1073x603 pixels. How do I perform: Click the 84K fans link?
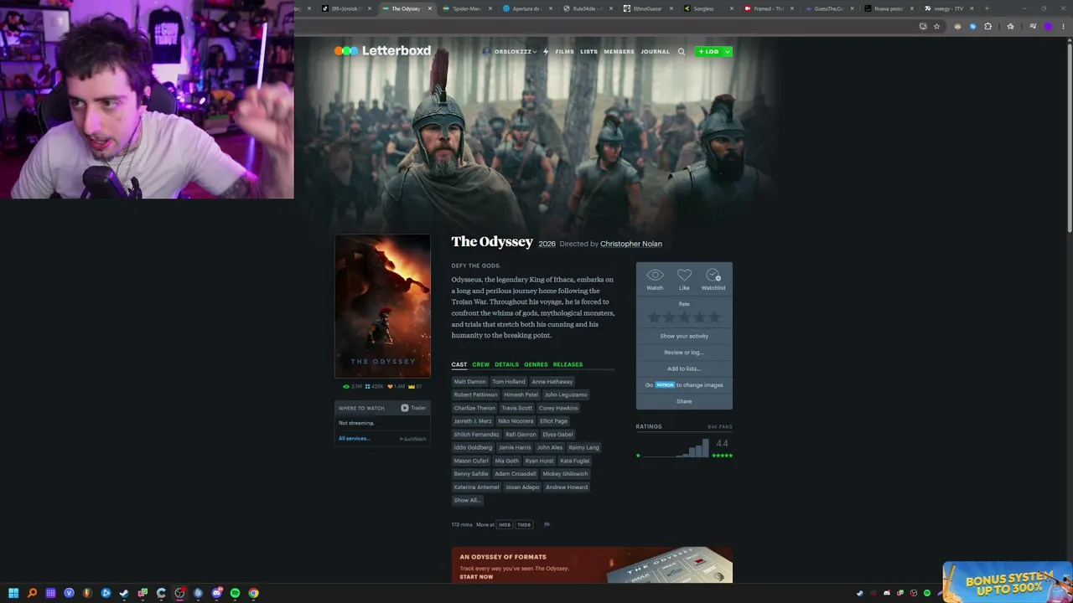click(719, 427)
